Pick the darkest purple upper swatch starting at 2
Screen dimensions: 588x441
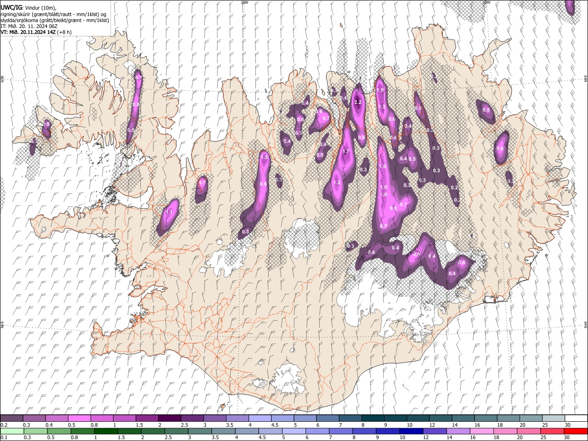pos(169,418)
